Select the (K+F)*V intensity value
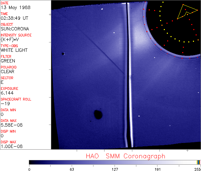This screenshot has width=201, height=171. point(10,40)
